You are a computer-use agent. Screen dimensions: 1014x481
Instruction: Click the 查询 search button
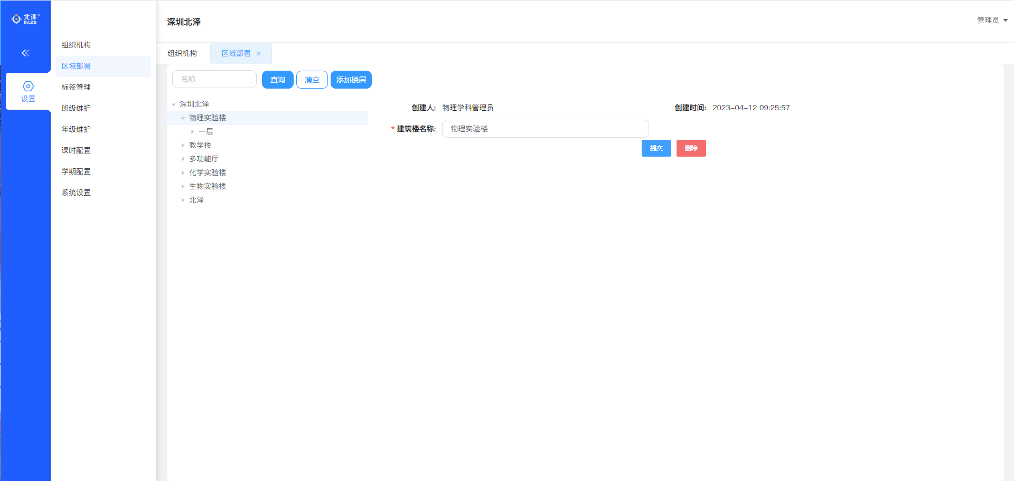point(277,80)
